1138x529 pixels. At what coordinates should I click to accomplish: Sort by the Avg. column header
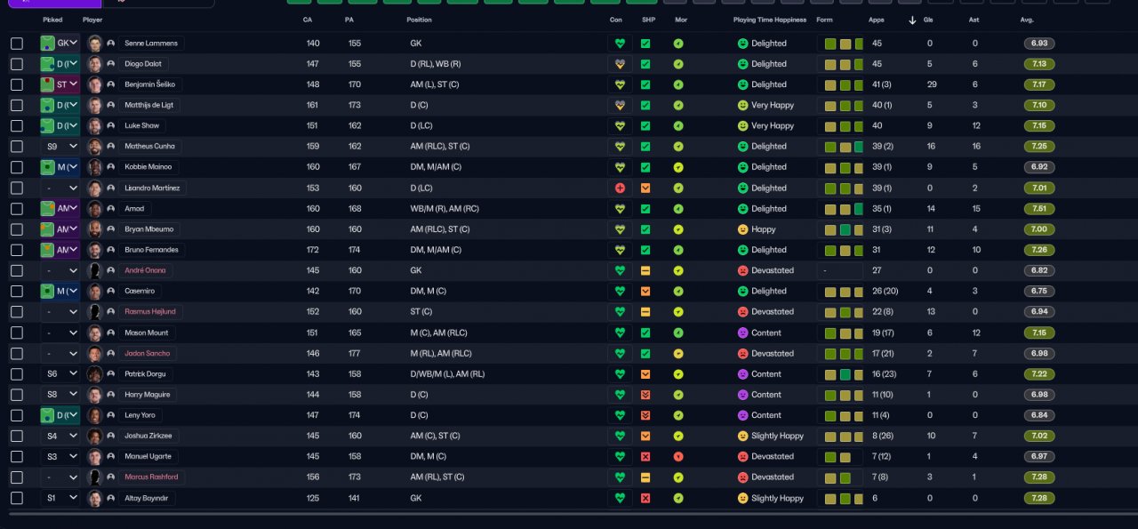pyautogui.click(x=1027, y=20)
